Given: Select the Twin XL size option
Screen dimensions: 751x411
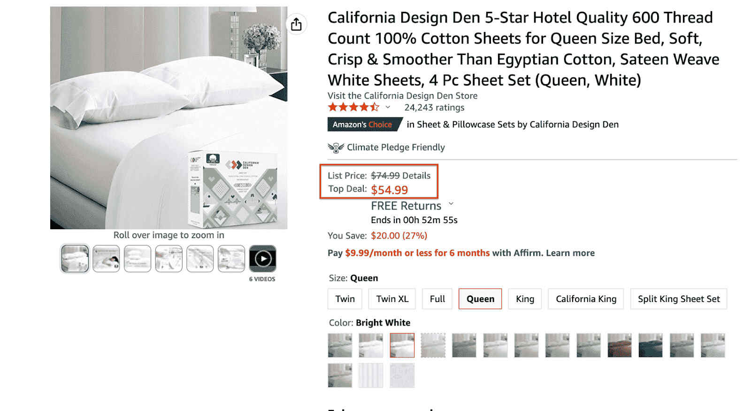Looking at the screenshot, I should pos(392,299).
